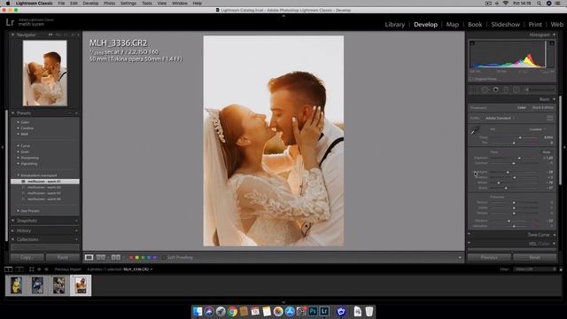Select Black & White treatment
The width and height of the screenshot is (567, 319).
click(543, 108)
